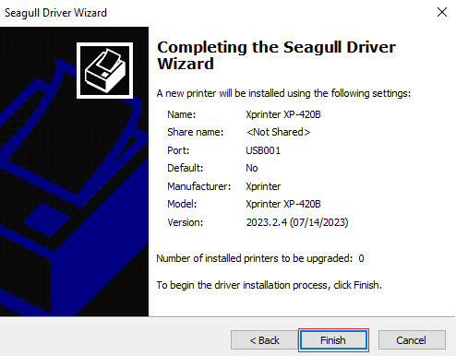Click "Number of installed printers to be upgraded" text

click(x=254, y=258)
